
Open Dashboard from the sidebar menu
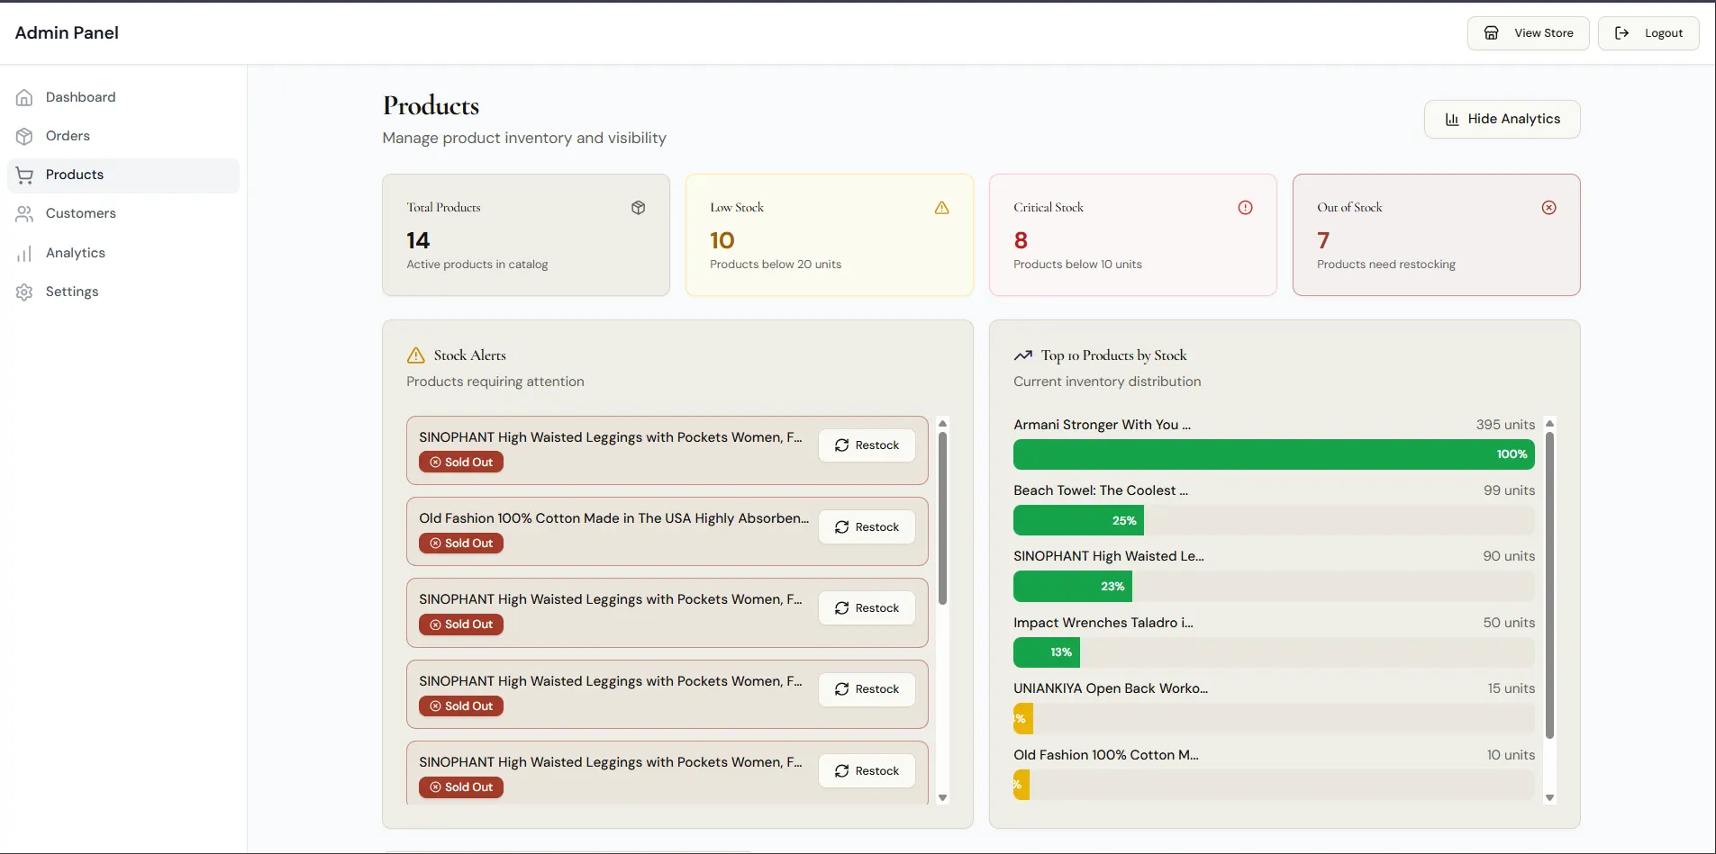point(80,97)
